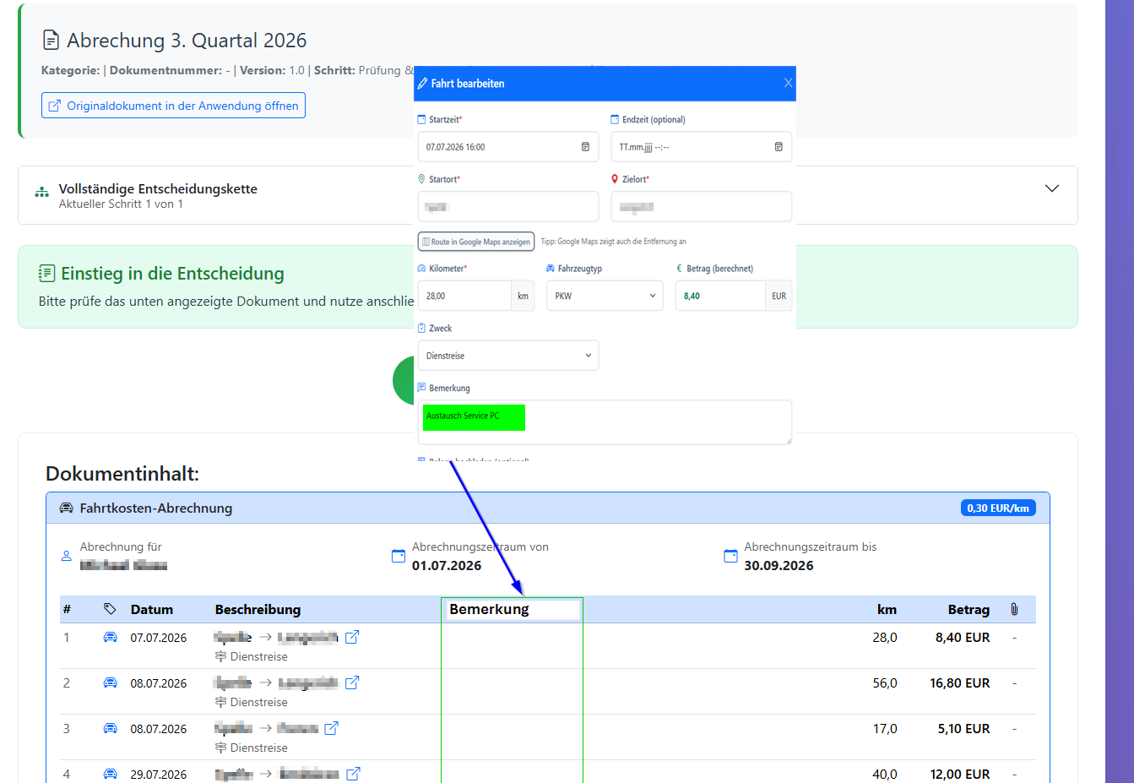The height and width of the screenshot is (783, 1134).
Task: Click the document icon beside Abrechung 3. Quartal 2026
Action: click(51, 40)
